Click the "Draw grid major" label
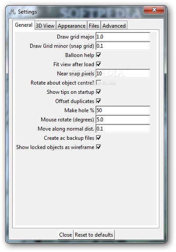The width and height of the screenshot is (176, 252). click(75, 37)
